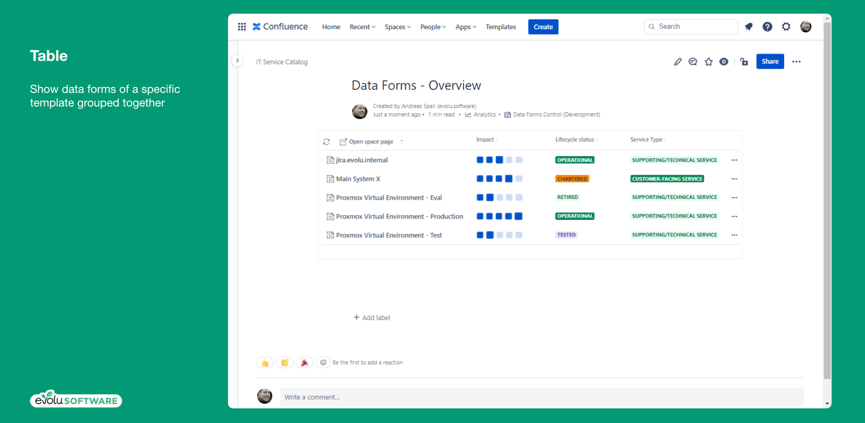Open page restrictions lock icon

pyautogui.click(x=744, y=62)
